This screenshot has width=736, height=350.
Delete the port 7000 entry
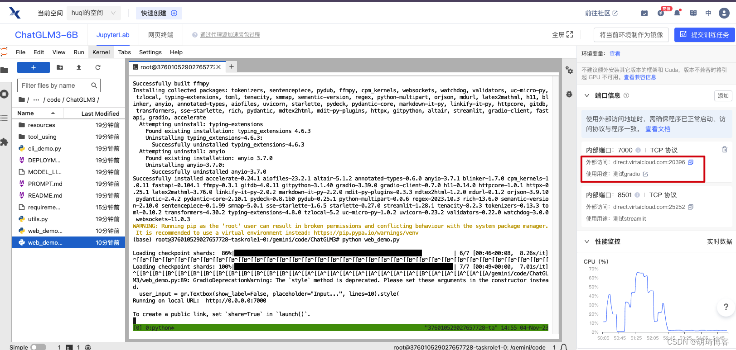(x=725, y=149)
